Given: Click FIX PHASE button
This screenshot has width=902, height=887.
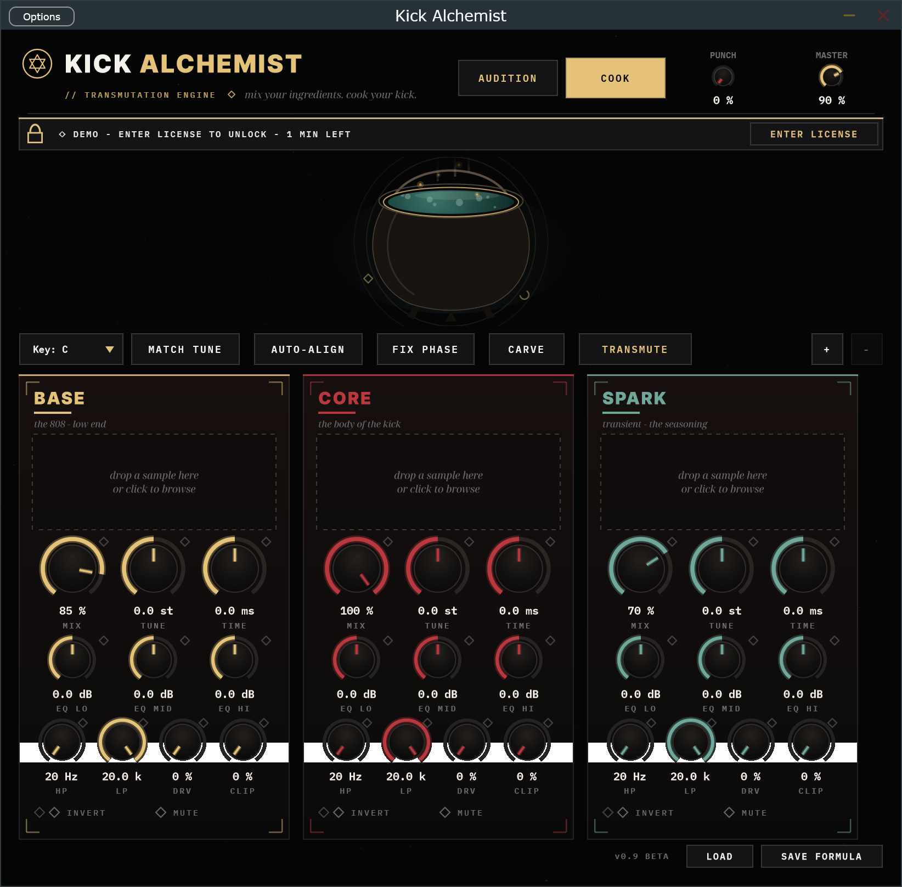Looking at the screenshot, I should pos(426,349).
